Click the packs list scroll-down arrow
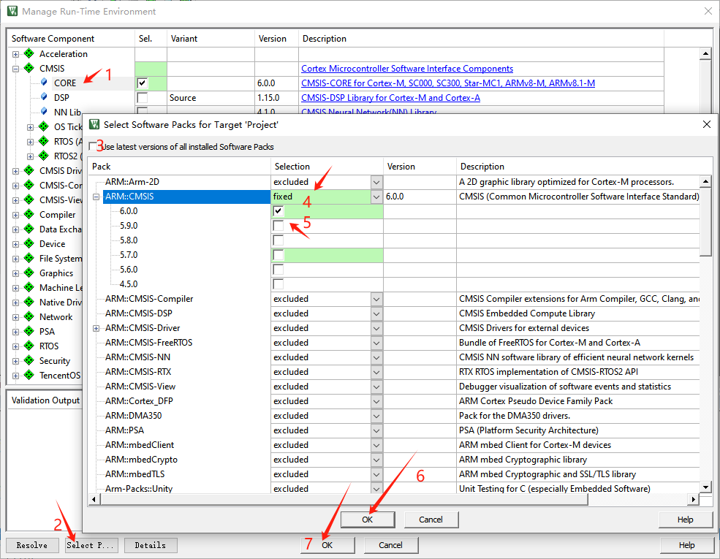This screenshot has height=559, width=720. pyautogui.click(x=706, y=487)
